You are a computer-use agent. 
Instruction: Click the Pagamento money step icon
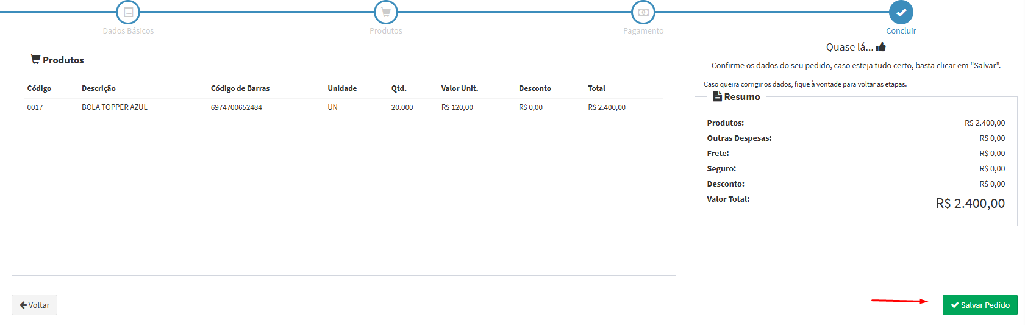(643, 12)
